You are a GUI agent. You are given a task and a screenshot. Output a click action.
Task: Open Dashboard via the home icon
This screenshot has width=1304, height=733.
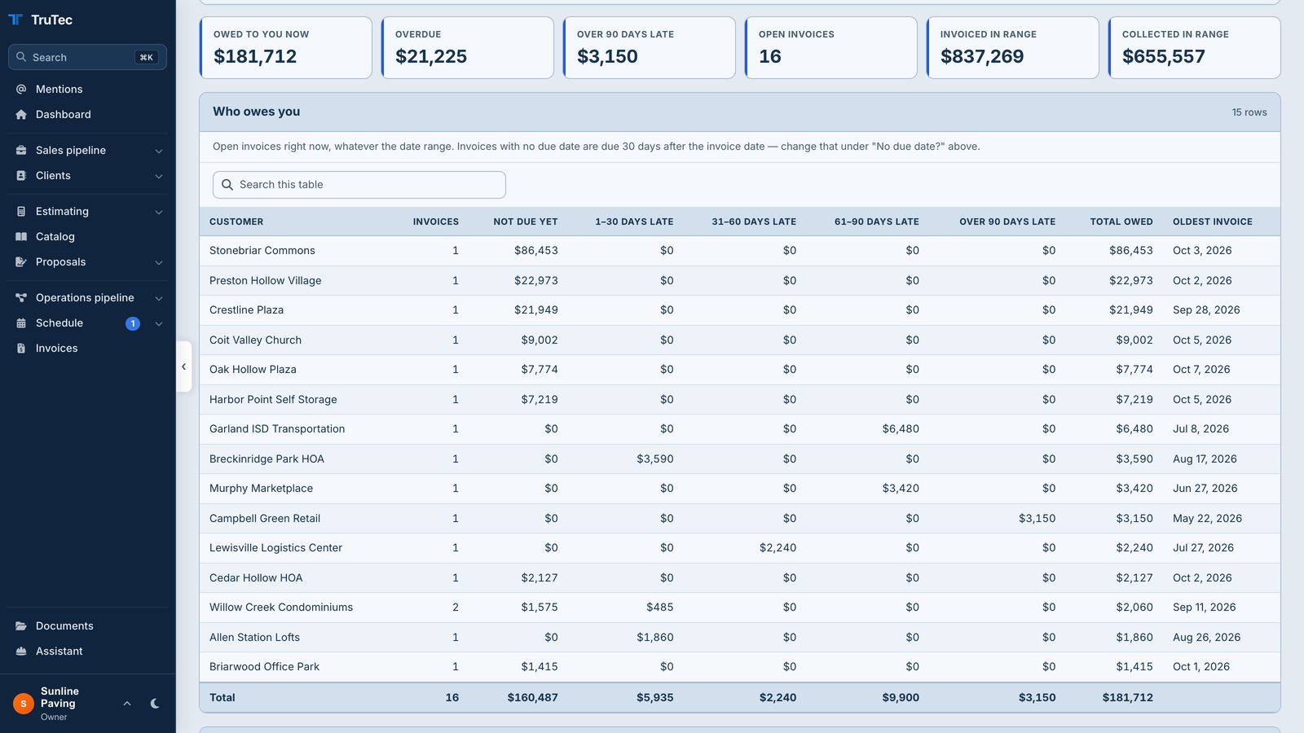tap(21, 114)
